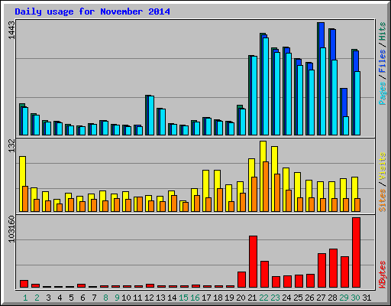Click day 11 on the x-axis

(x=137, y=298)
